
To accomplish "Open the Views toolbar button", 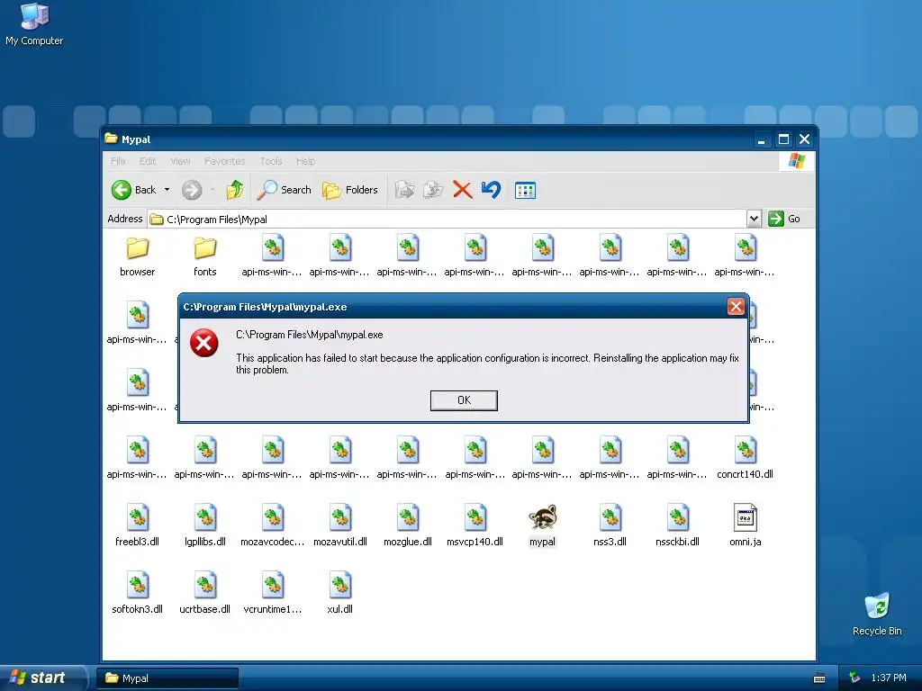I will pos(525,191).
